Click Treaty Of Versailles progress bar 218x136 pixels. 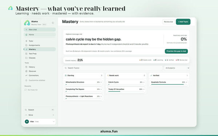coord(126,91)
